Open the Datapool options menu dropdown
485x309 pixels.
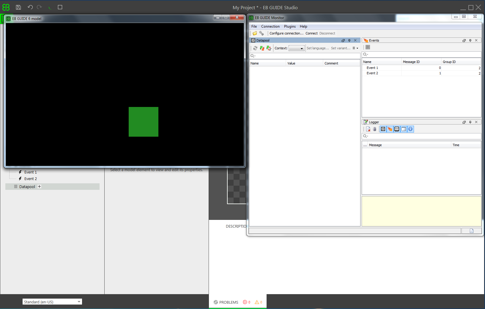pyautogui.click(x=355, y=48)
